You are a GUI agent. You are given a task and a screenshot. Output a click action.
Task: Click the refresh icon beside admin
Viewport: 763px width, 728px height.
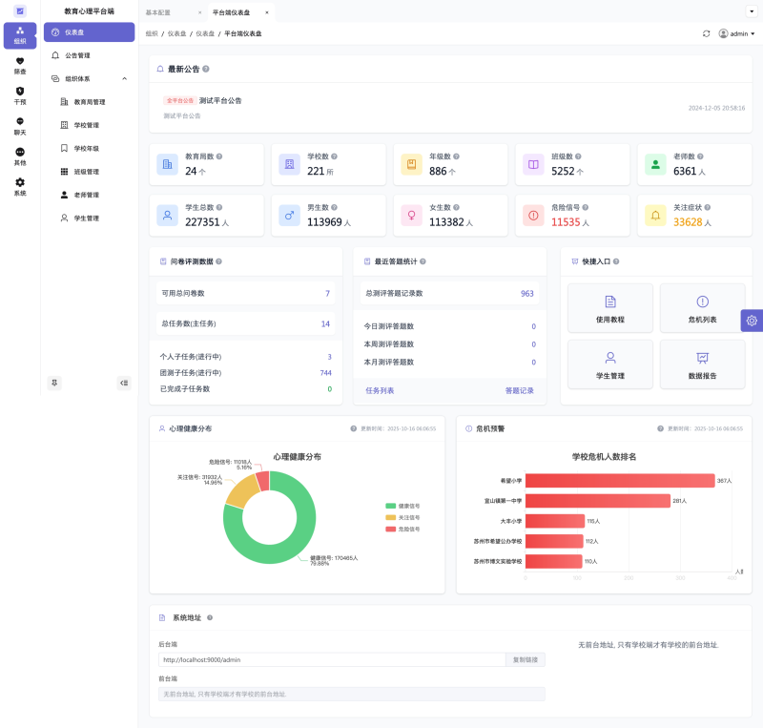click(x=706, y=33)
